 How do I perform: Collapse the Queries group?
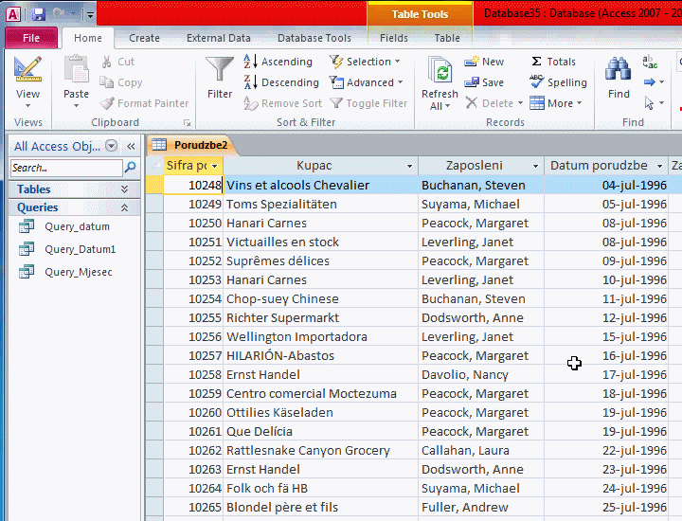124,207
